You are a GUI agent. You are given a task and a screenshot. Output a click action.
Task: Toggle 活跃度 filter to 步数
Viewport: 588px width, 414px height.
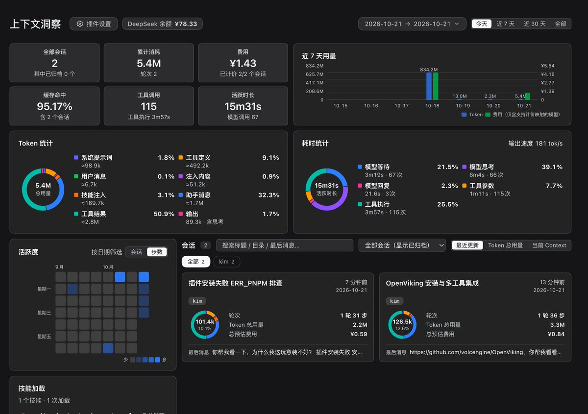tap(157, 252)
